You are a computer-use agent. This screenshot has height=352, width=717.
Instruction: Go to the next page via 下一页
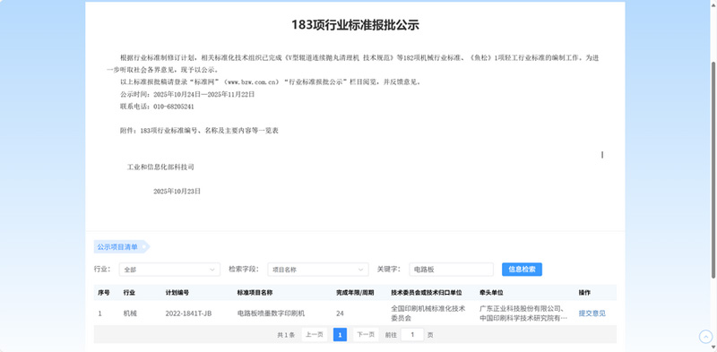(x=366, y=335)
